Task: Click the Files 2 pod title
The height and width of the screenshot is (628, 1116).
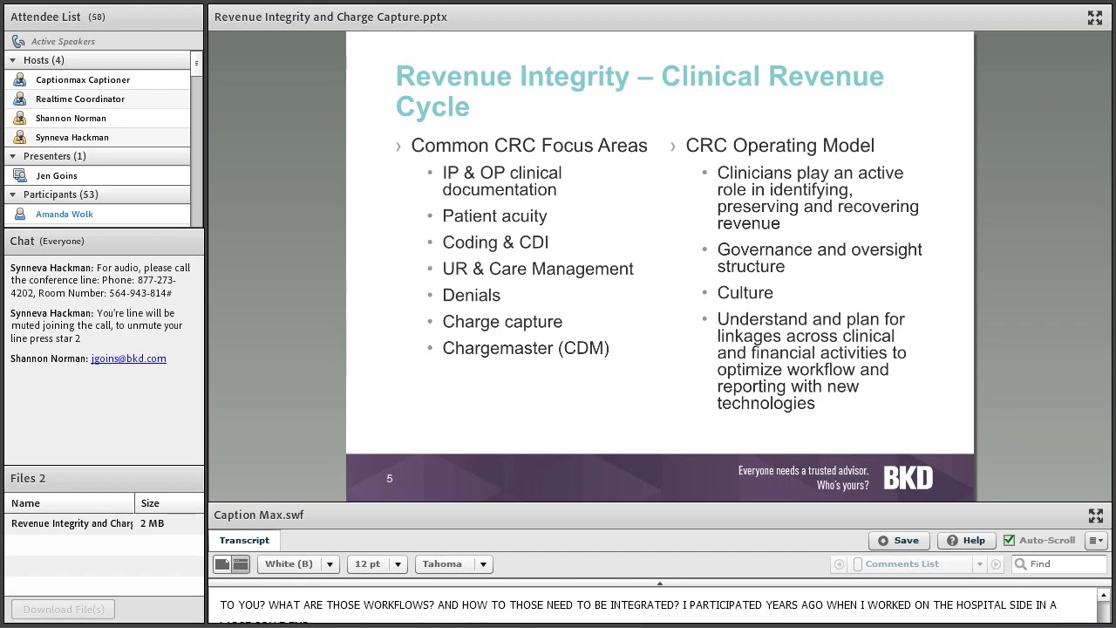Action: (x=28, y=478)
